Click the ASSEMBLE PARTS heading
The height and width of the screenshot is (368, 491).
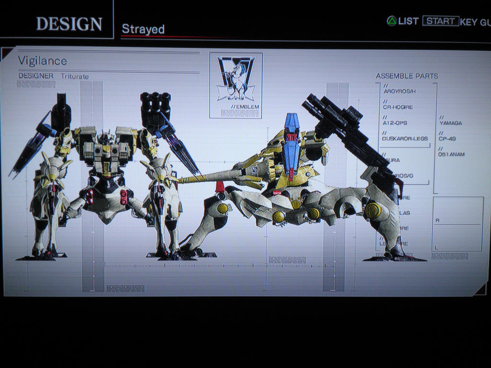(x=407, y=76)
